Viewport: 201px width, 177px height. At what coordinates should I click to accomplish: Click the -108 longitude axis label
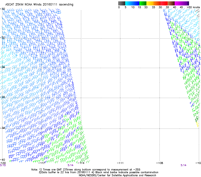160,163
